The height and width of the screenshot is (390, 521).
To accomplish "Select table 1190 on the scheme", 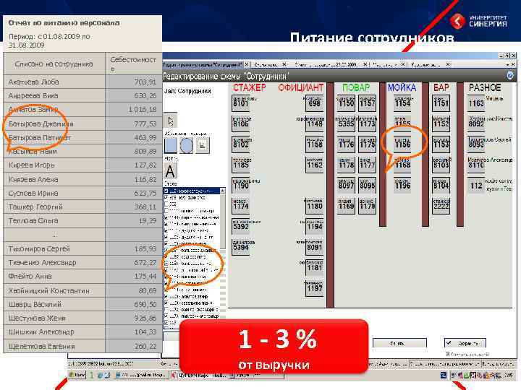I will [x=241, y=186].
